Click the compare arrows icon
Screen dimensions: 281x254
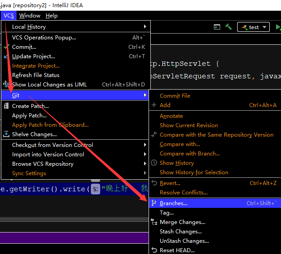tap(154, 134)
